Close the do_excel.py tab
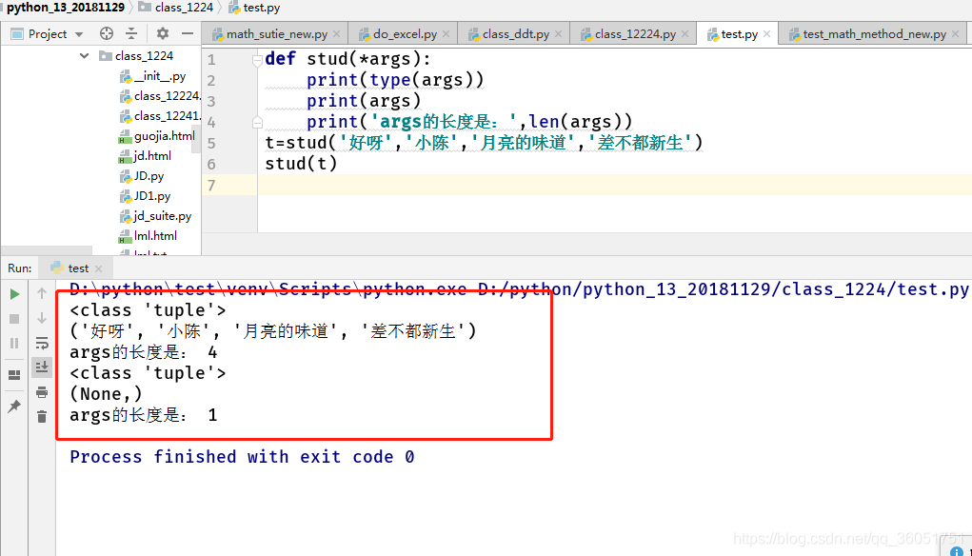Viewport: 972px width, 556px height. tap(446, 34)
